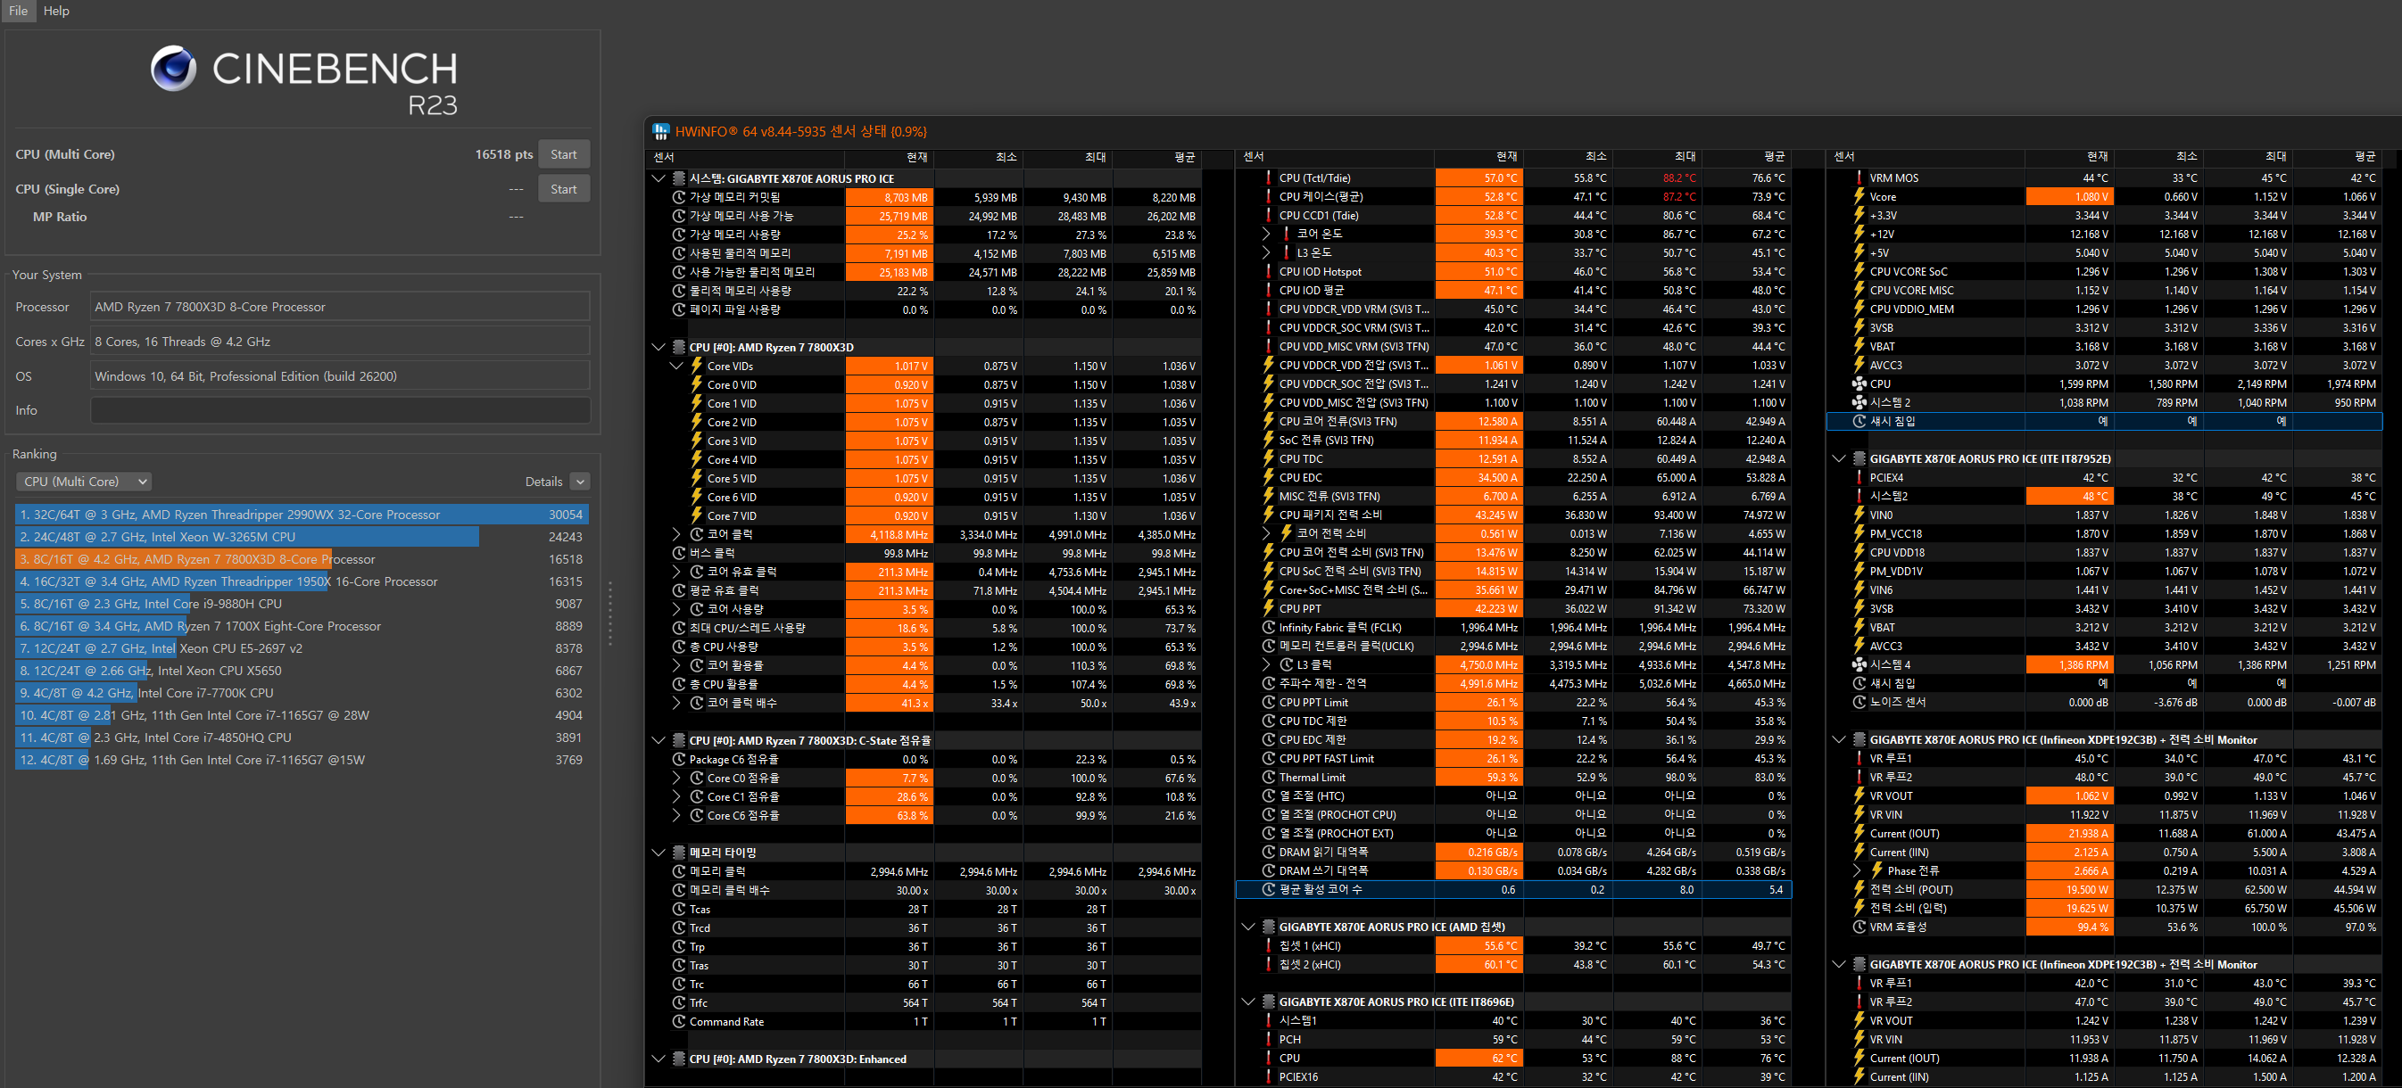The height and width of the screenshot is (1088, 2402).
Task: Select the Intel Core i9-9880H ranking entry
Action: click(x=302, y=604)
